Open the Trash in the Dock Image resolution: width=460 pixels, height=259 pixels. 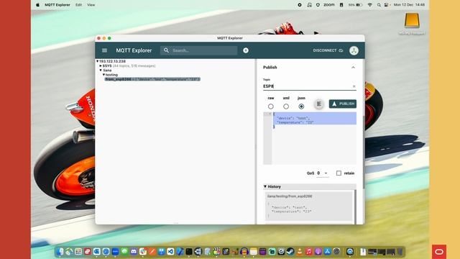pyautogui.click(x=400, y=252)
